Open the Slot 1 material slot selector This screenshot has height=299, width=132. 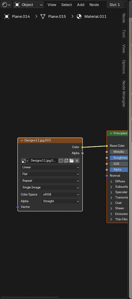(x=117, y=5)
